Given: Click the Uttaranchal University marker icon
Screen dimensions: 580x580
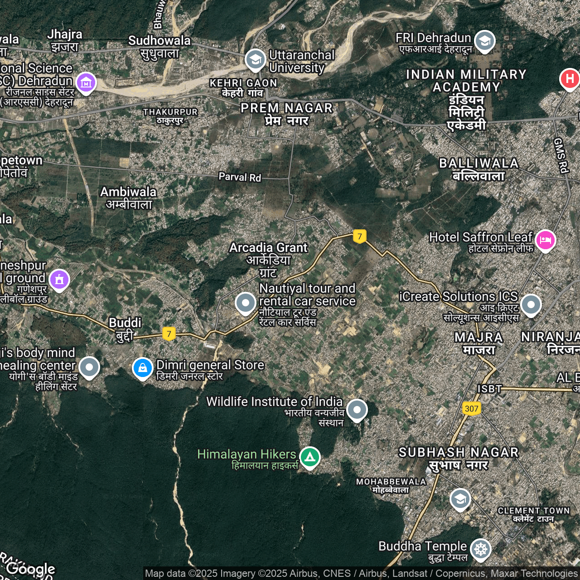Looking at the screenshot, I should click(x=255, y=59).
